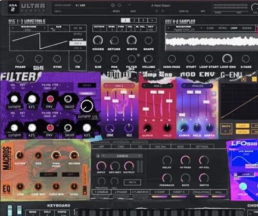Go to the previous preset arrow
The width and height of the screenshot is (258, 216).
coord(156,11)
